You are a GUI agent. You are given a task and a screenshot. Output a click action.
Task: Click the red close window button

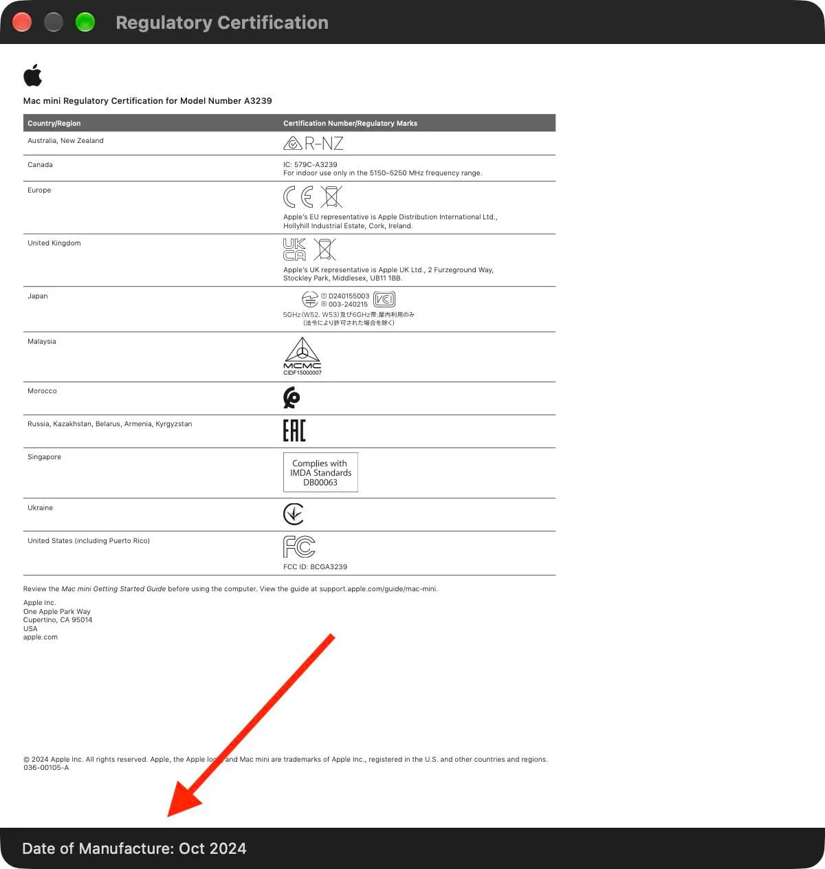[22, 22]
